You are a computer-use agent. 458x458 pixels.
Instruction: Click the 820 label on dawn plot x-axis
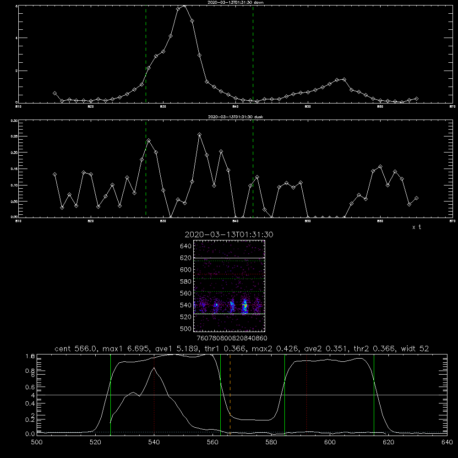91,107
